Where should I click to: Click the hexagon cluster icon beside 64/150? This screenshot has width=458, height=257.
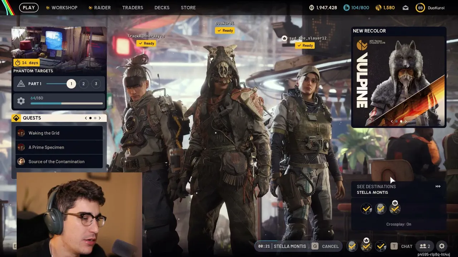pos(21,101)
